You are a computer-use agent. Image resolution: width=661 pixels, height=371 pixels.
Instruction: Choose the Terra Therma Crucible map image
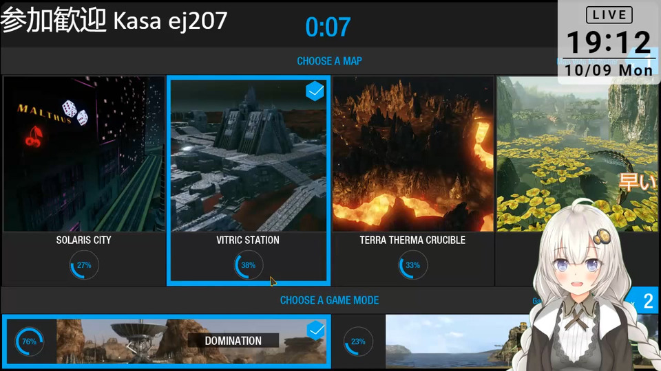click(412, 154)
